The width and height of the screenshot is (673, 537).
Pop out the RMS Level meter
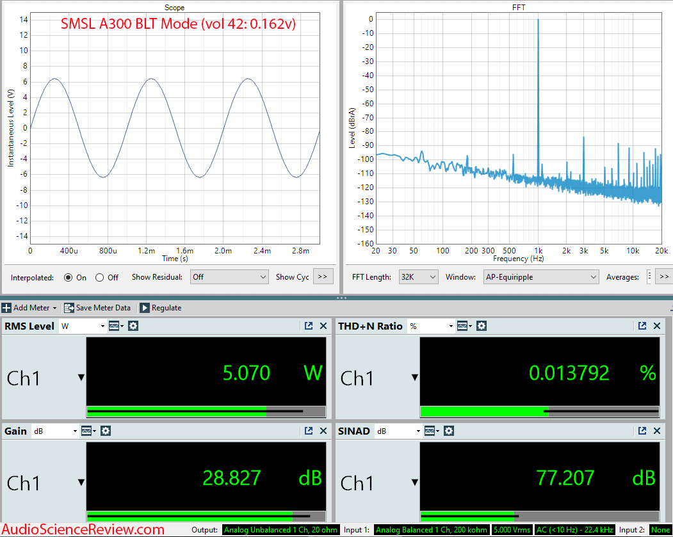tap(309, 326)
